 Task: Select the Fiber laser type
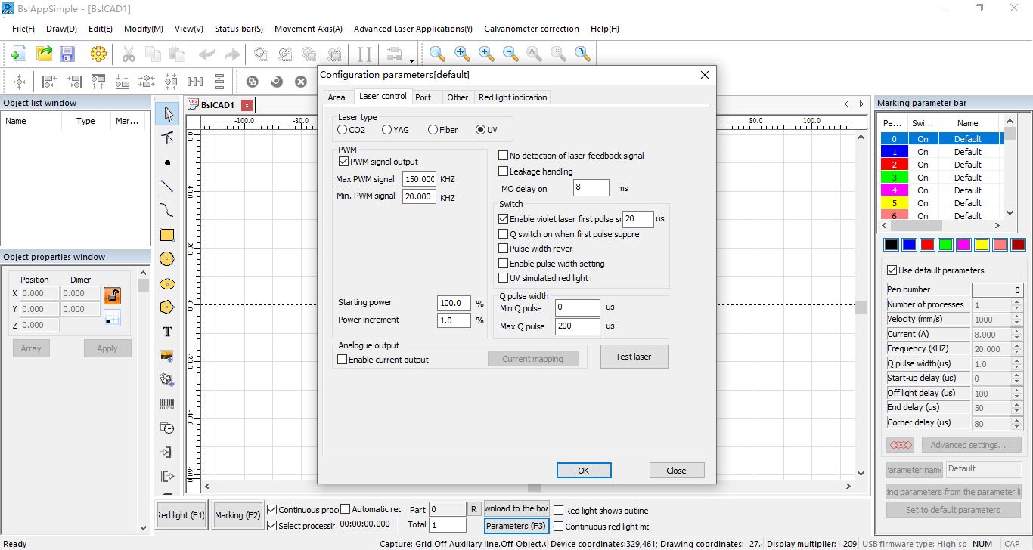tap(433, 130)
